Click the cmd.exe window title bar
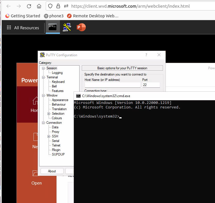This screenshot has width=215, height=203. pos(144,96)
